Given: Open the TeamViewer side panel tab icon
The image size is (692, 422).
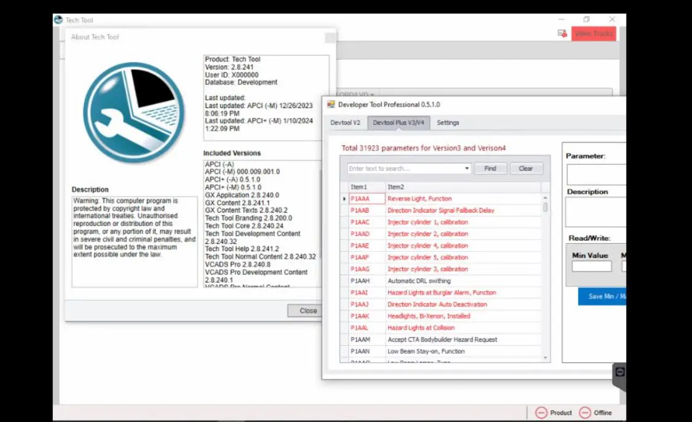Looking at the screenshot, I should pos(620,372).
